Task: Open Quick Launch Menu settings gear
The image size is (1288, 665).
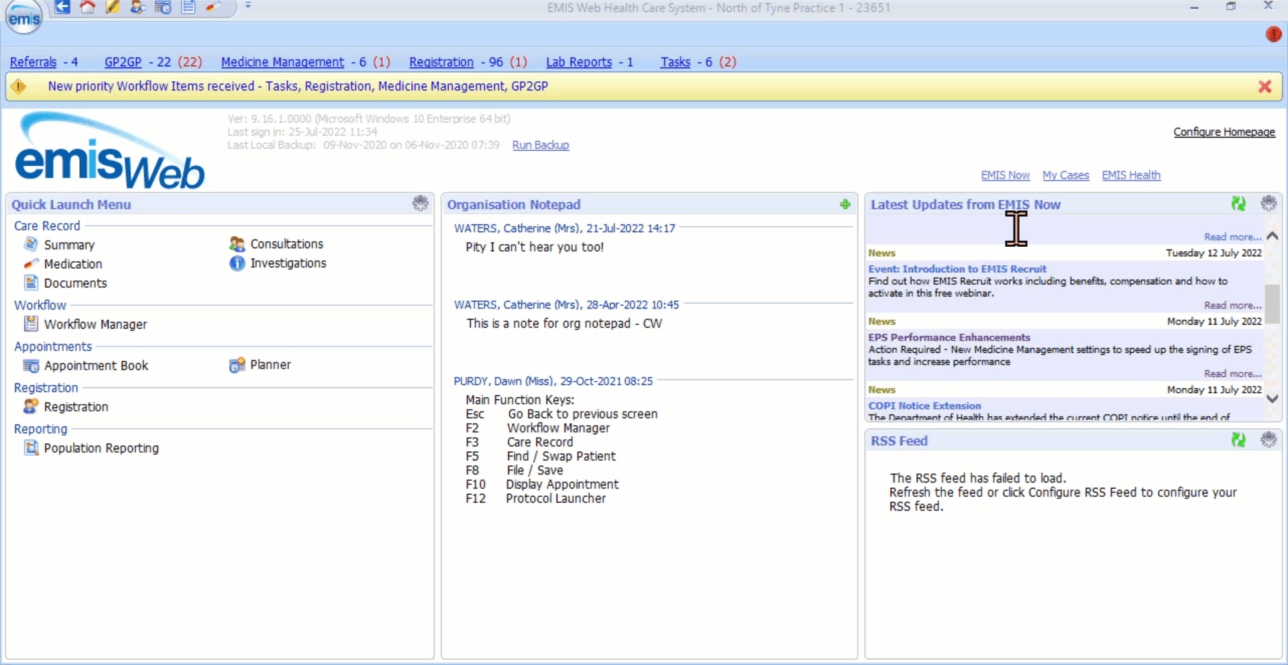Action: click(x=420, y=203)
